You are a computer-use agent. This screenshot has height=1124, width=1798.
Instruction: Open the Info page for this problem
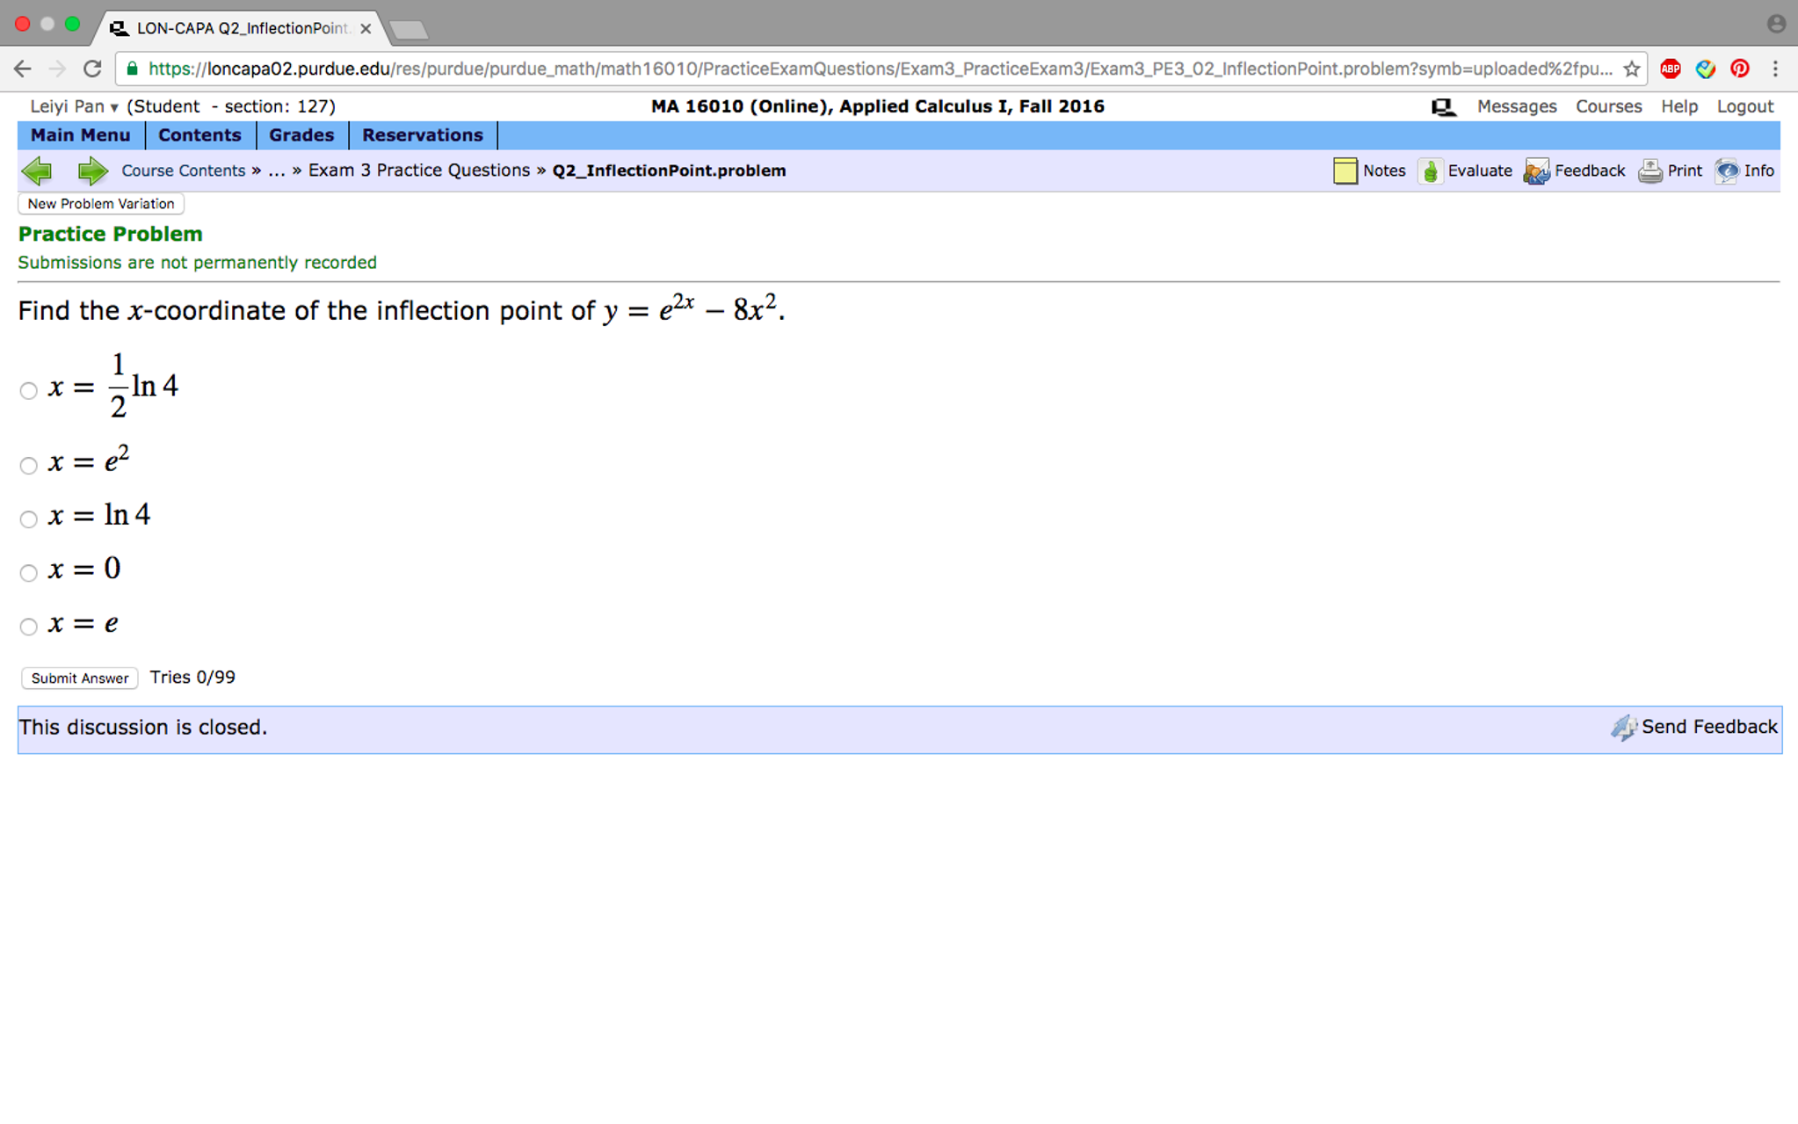[x=1758, y=170]
